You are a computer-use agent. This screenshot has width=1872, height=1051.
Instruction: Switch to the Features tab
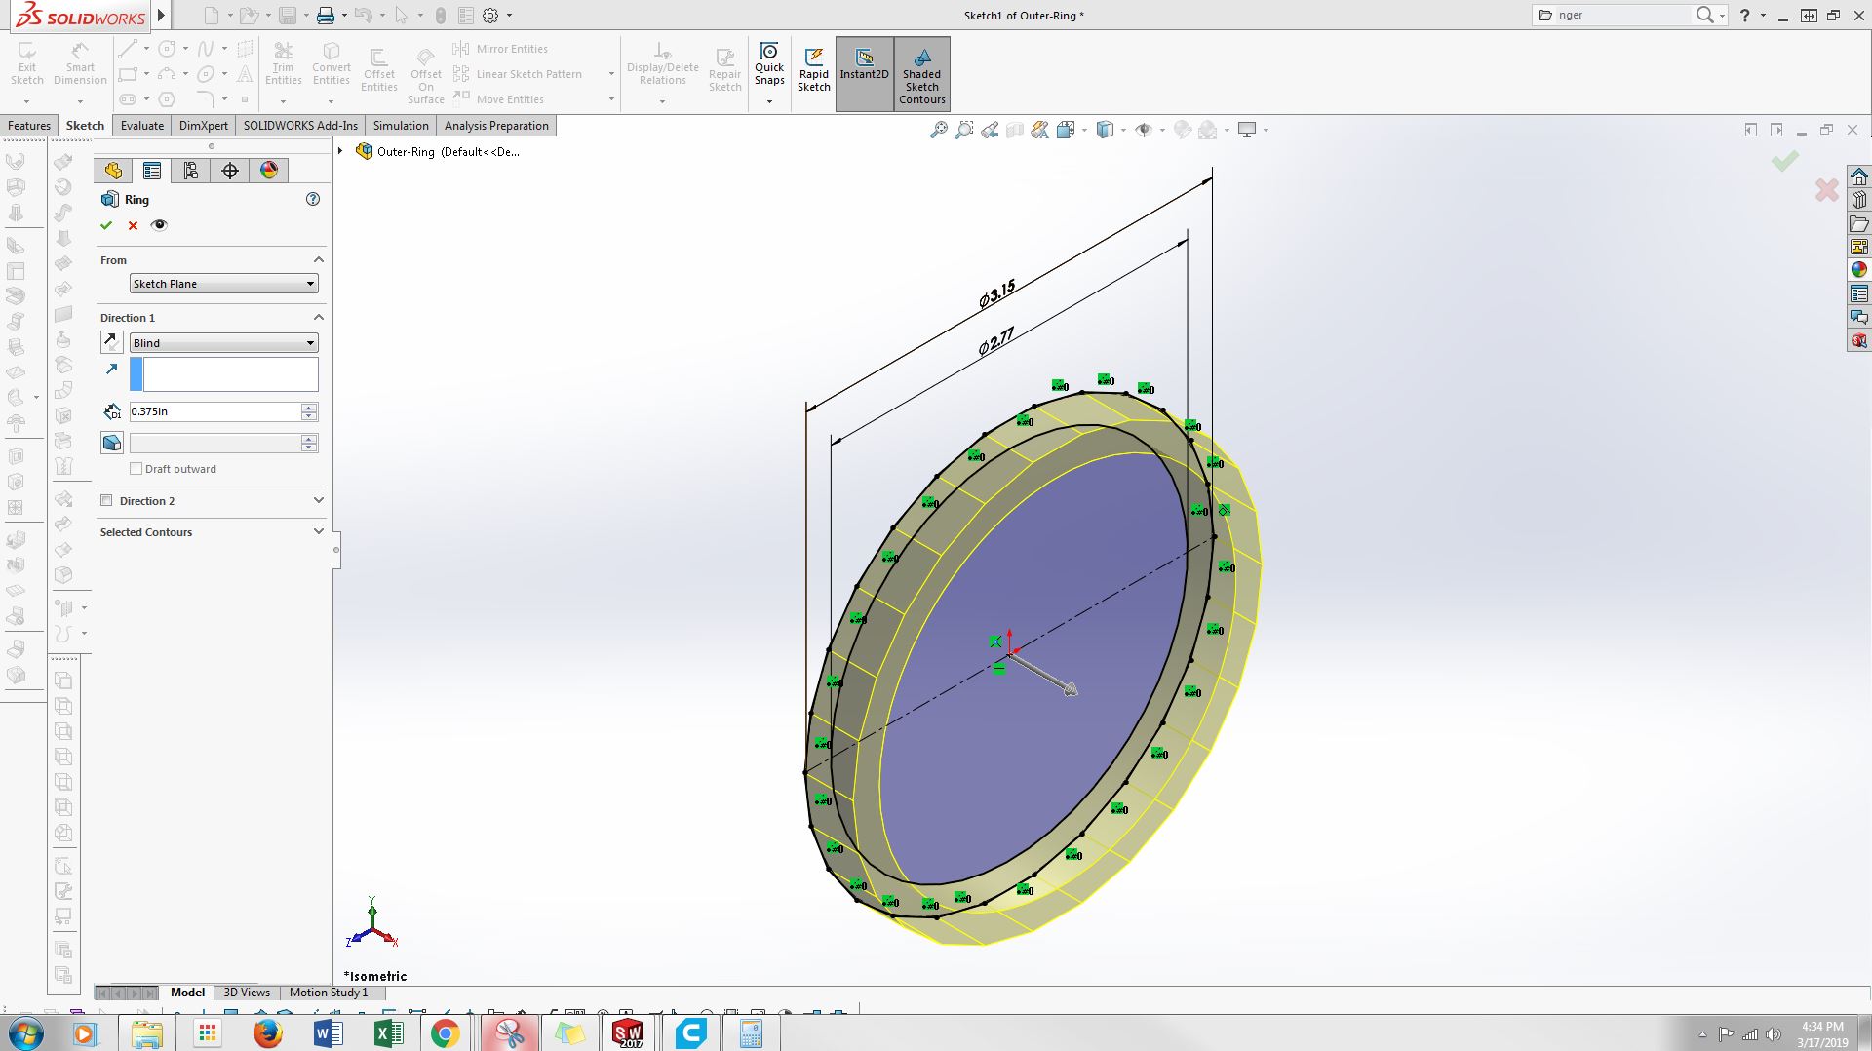coord(29,126)
